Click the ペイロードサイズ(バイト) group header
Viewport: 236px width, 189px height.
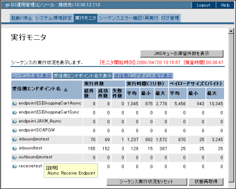click(x=196, y=84)
